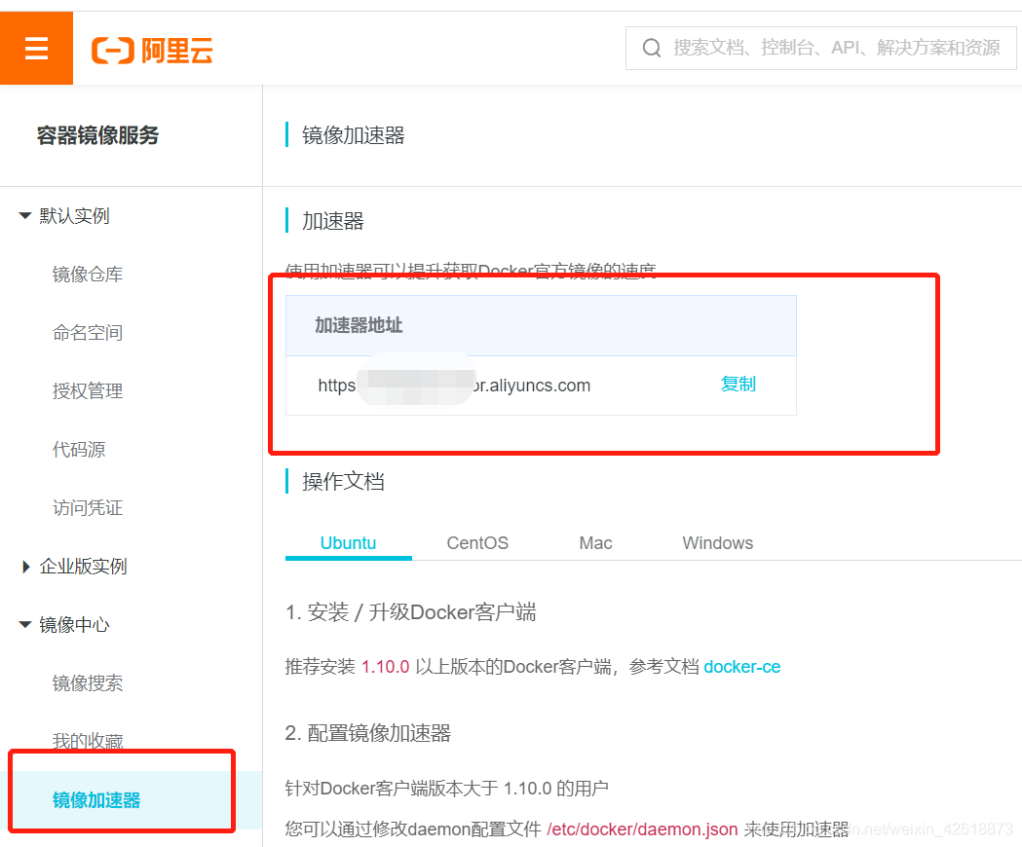Switch to the CentOS tab
The width and height of the screenshot is (1022, 847).
[x=477, y=542]
